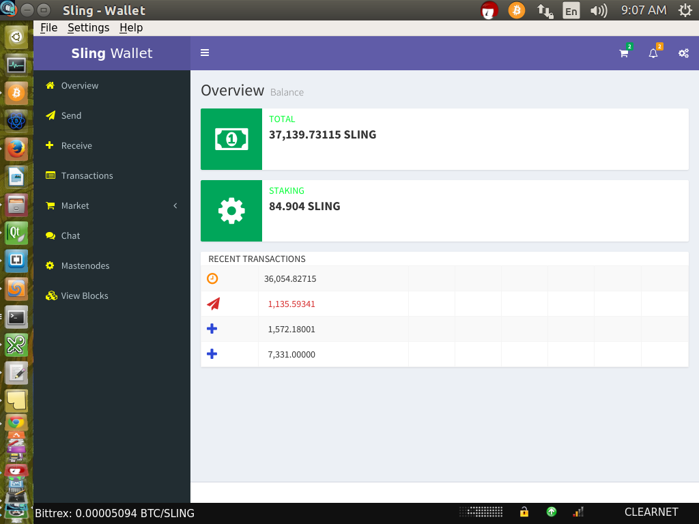Select the Send paper plane icon in sidebar

coord(51,115)
